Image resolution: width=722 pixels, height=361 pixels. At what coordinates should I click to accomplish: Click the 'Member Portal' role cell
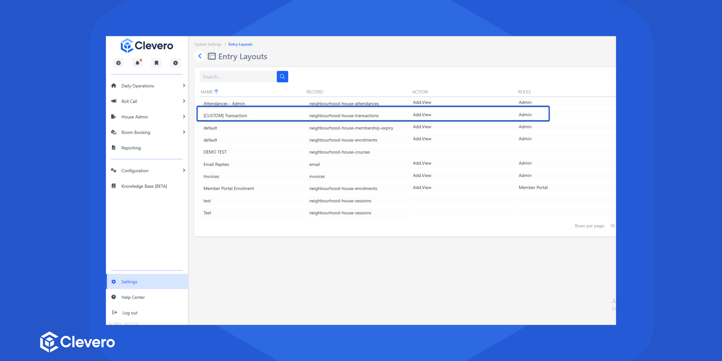coord(533,187)
